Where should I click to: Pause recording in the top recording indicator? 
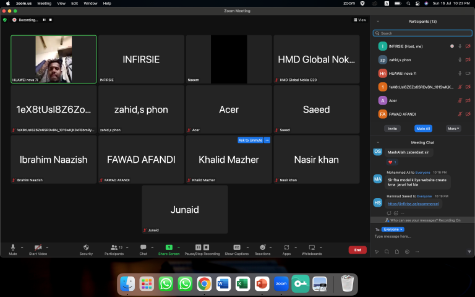point(45,20)
